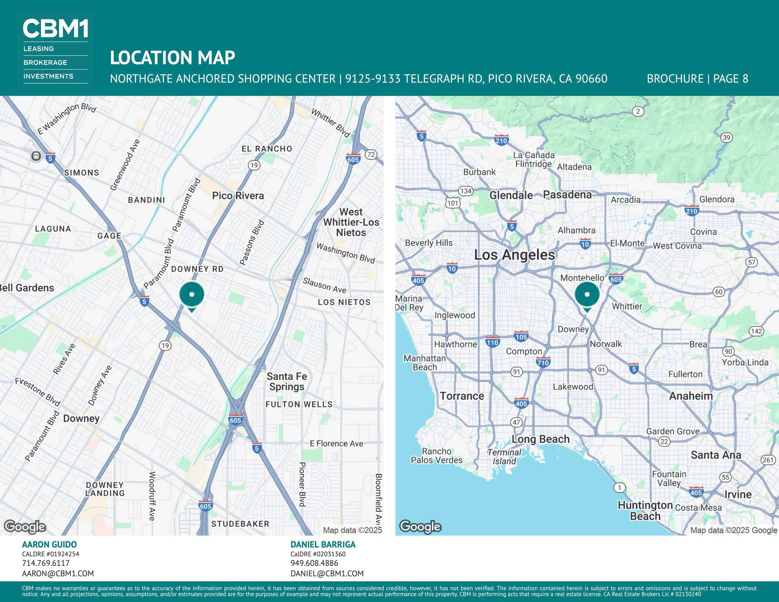
Task: Click Aaron Guido's phone number 714.769.6117
Action: click(x=46, y=563)
